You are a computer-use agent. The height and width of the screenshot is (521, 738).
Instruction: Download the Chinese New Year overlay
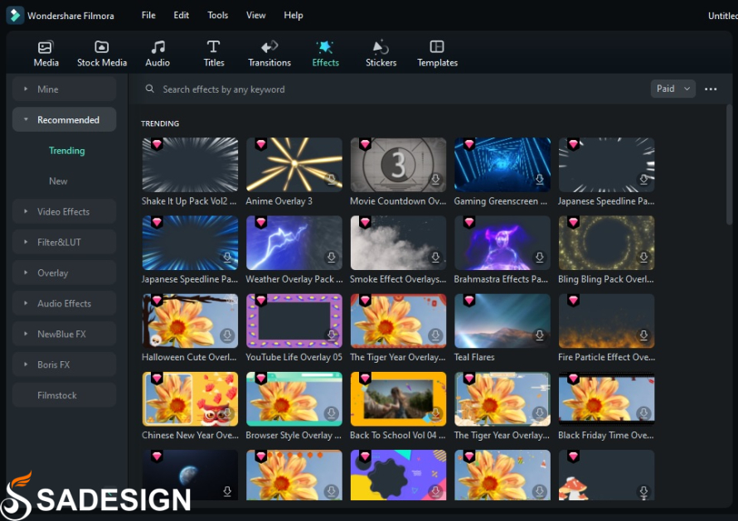(227, 413)
